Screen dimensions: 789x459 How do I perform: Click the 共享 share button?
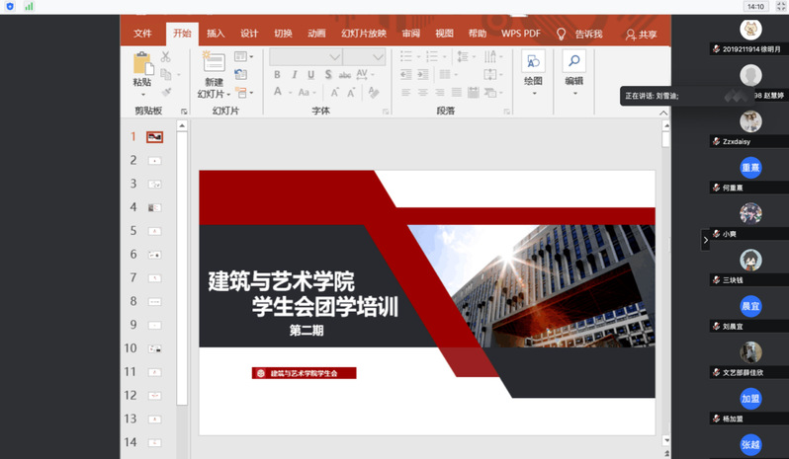click(641, 34)
